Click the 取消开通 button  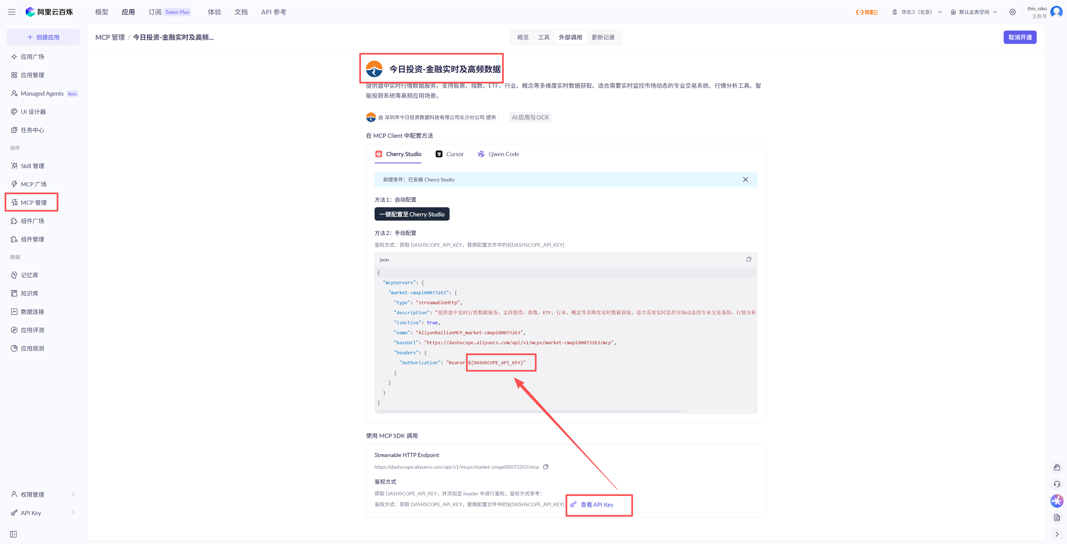tap(1020, 37)
